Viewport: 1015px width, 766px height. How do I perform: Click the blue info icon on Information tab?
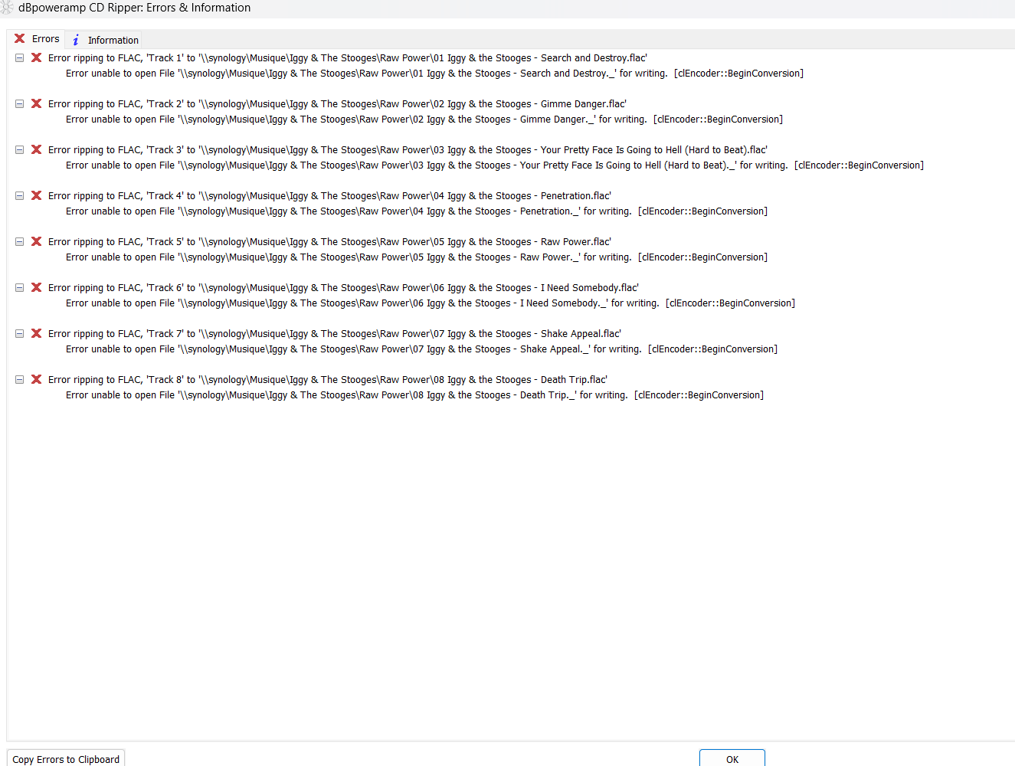pos(76,40)
